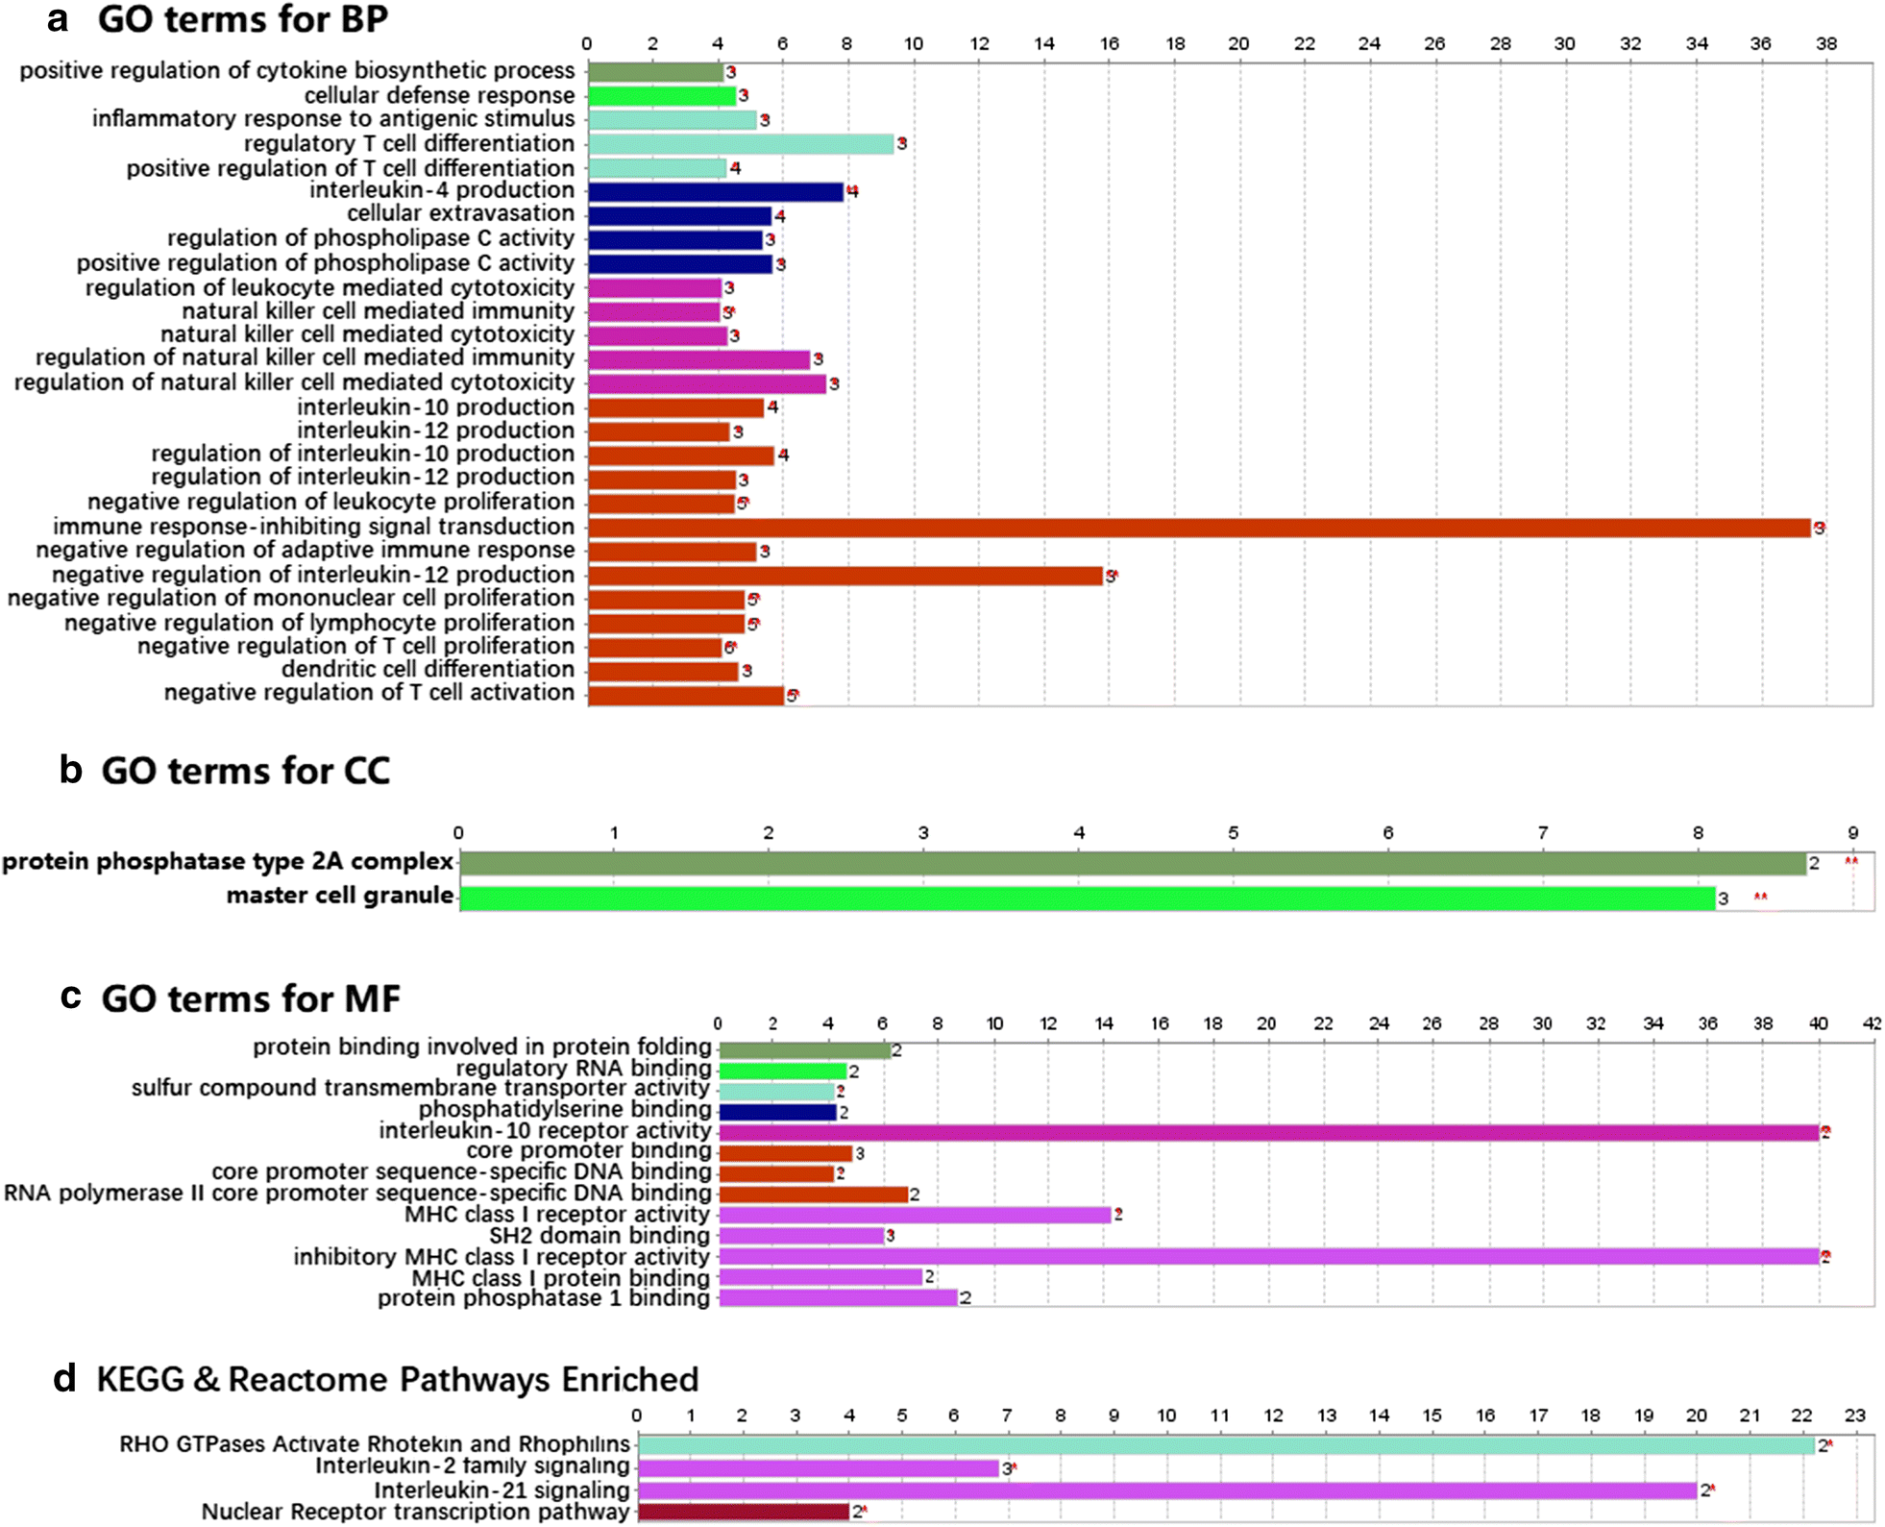The height and width of the screenshot is (1527, 1885).
Task: Click label 'inflammatory response to antigenic stimulus'
Action: tap(333, 119)
